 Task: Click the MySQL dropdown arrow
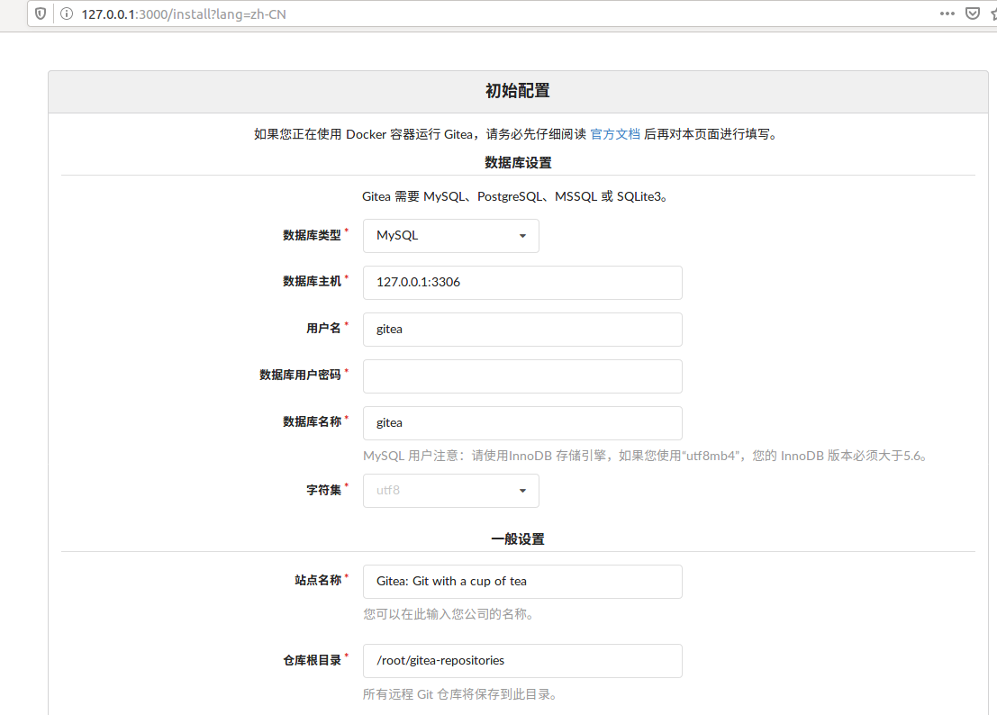click(x=522, y=236)
